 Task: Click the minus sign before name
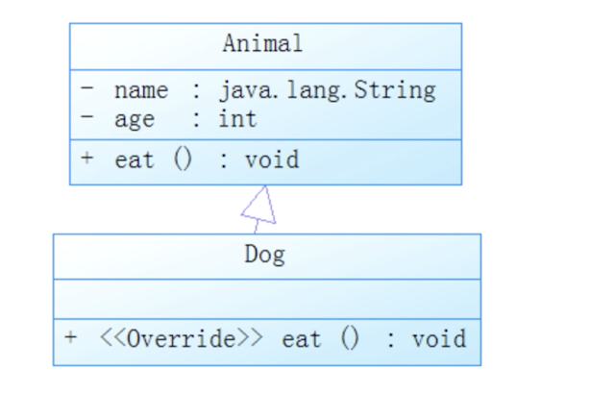coord(87,89)
